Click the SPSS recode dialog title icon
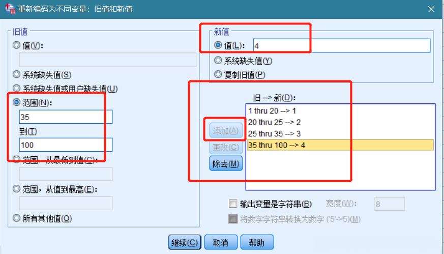The width and height of the screenshot is (444, 254). [x=10, y=9]
